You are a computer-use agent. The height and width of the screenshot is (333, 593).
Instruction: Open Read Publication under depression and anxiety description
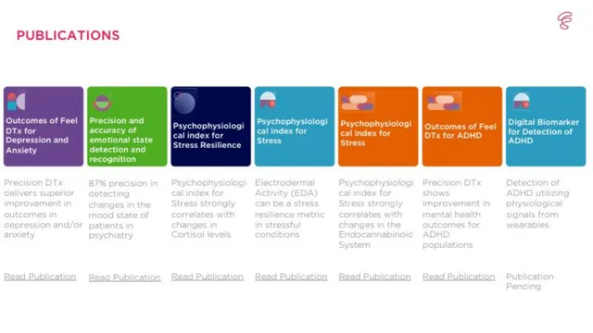pyautogui.click(x=40, y=277)
